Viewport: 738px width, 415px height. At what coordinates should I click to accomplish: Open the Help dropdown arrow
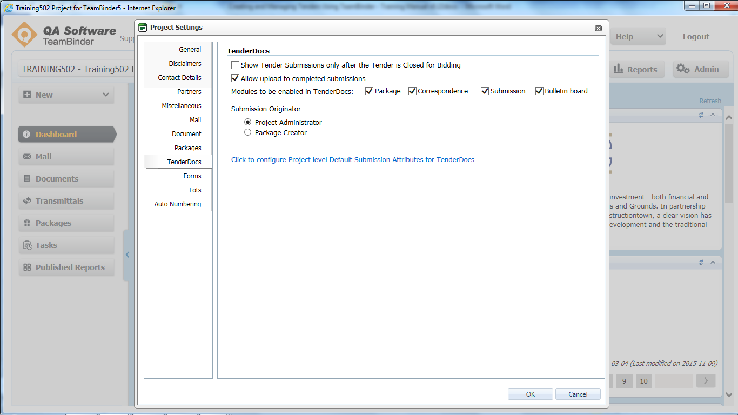click(x=660, y=36)
